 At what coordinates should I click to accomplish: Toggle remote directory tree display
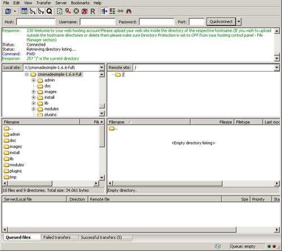[x=41, y=11]
